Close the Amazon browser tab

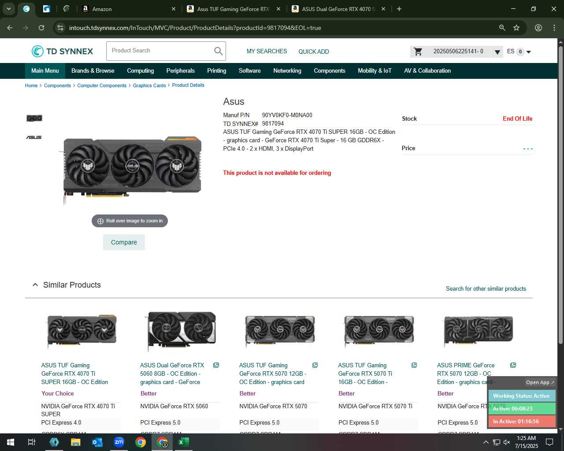174,9
